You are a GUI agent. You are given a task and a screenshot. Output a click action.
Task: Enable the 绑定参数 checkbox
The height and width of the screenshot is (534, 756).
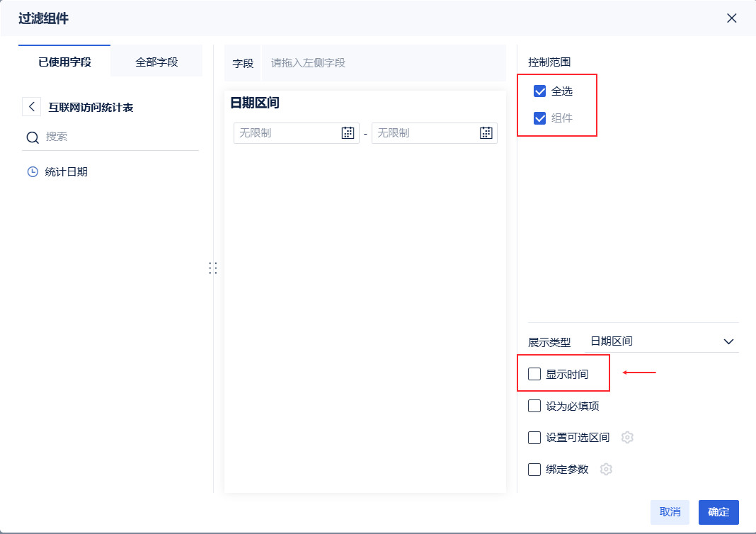[x=534, y=470]
